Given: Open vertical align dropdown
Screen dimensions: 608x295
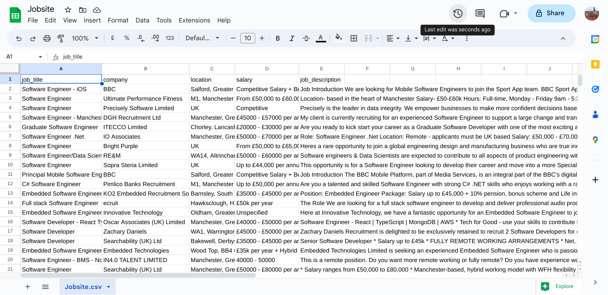Looking at the screenshot, I should 411,38.
